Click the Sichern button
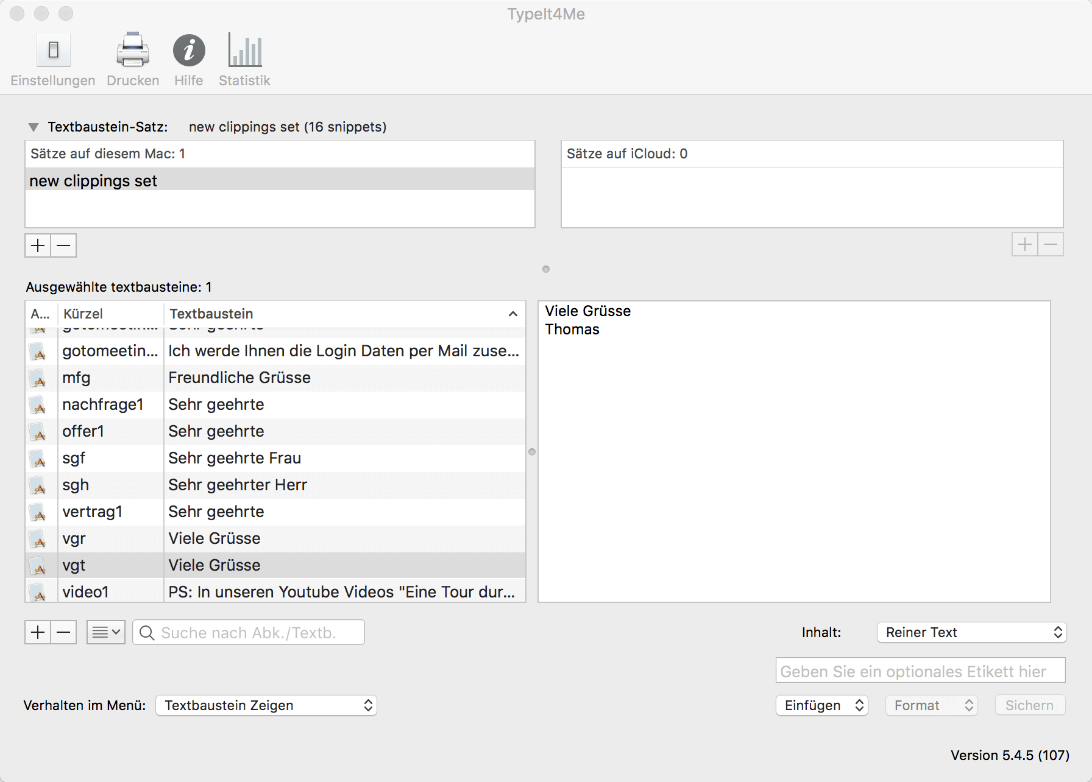 (x=1029, y=705)
